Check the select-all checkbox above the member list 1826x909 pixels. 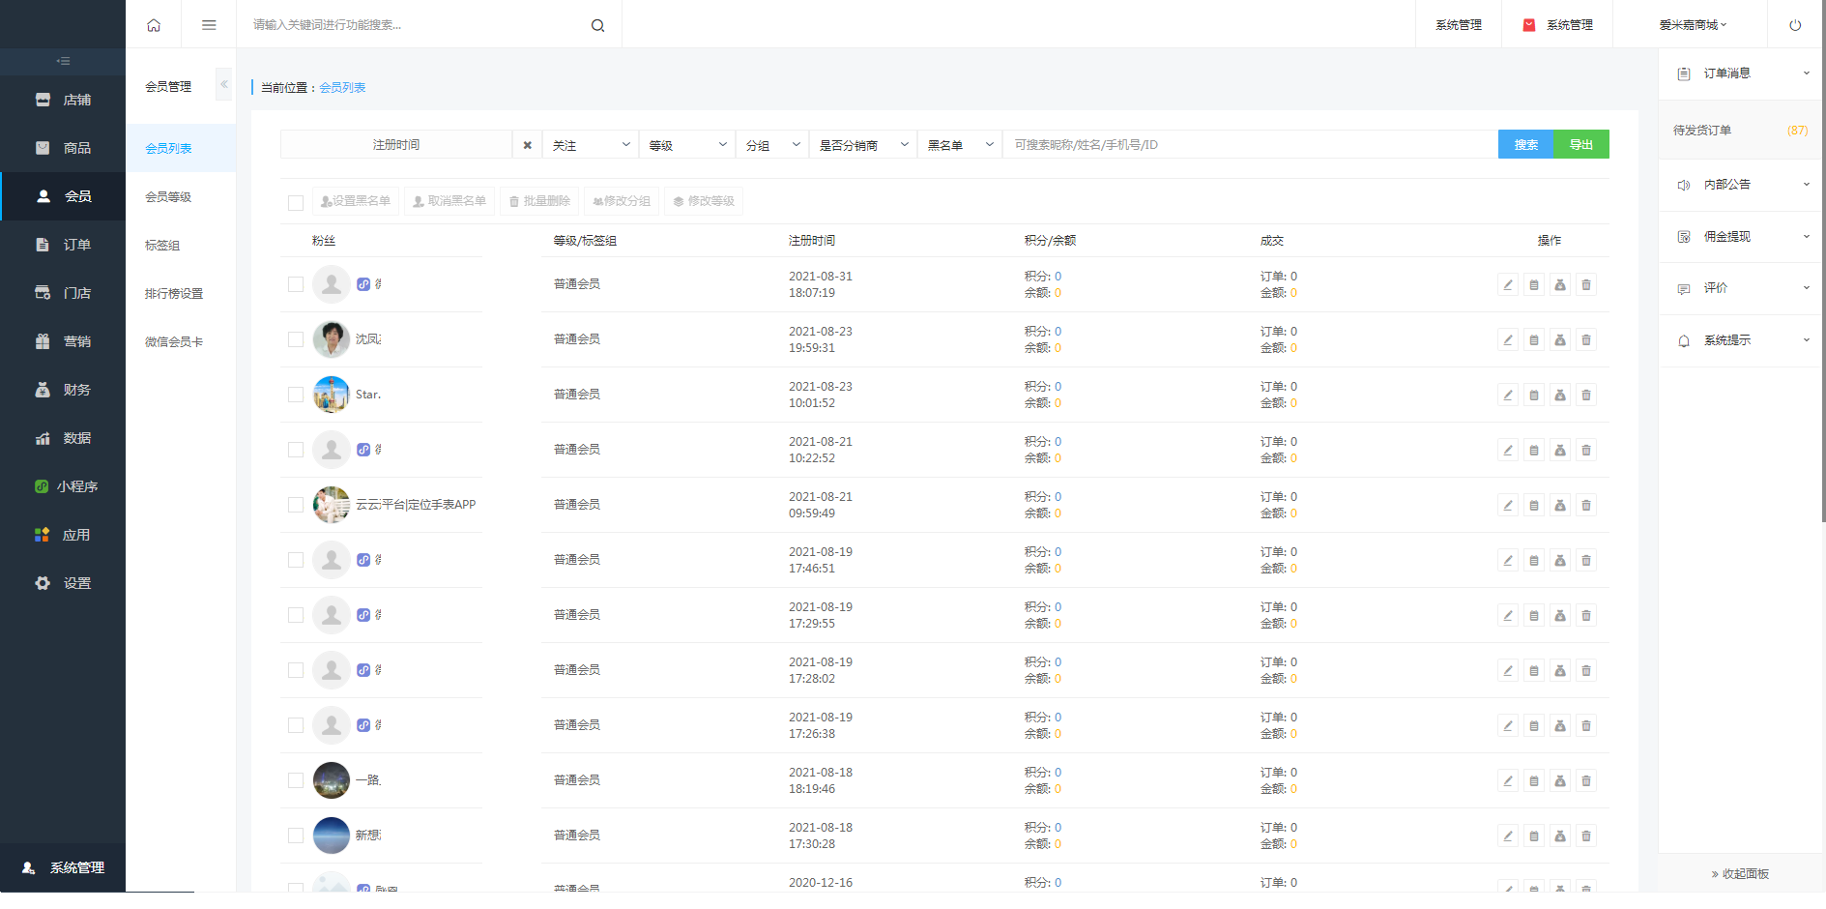click(296, 202)
